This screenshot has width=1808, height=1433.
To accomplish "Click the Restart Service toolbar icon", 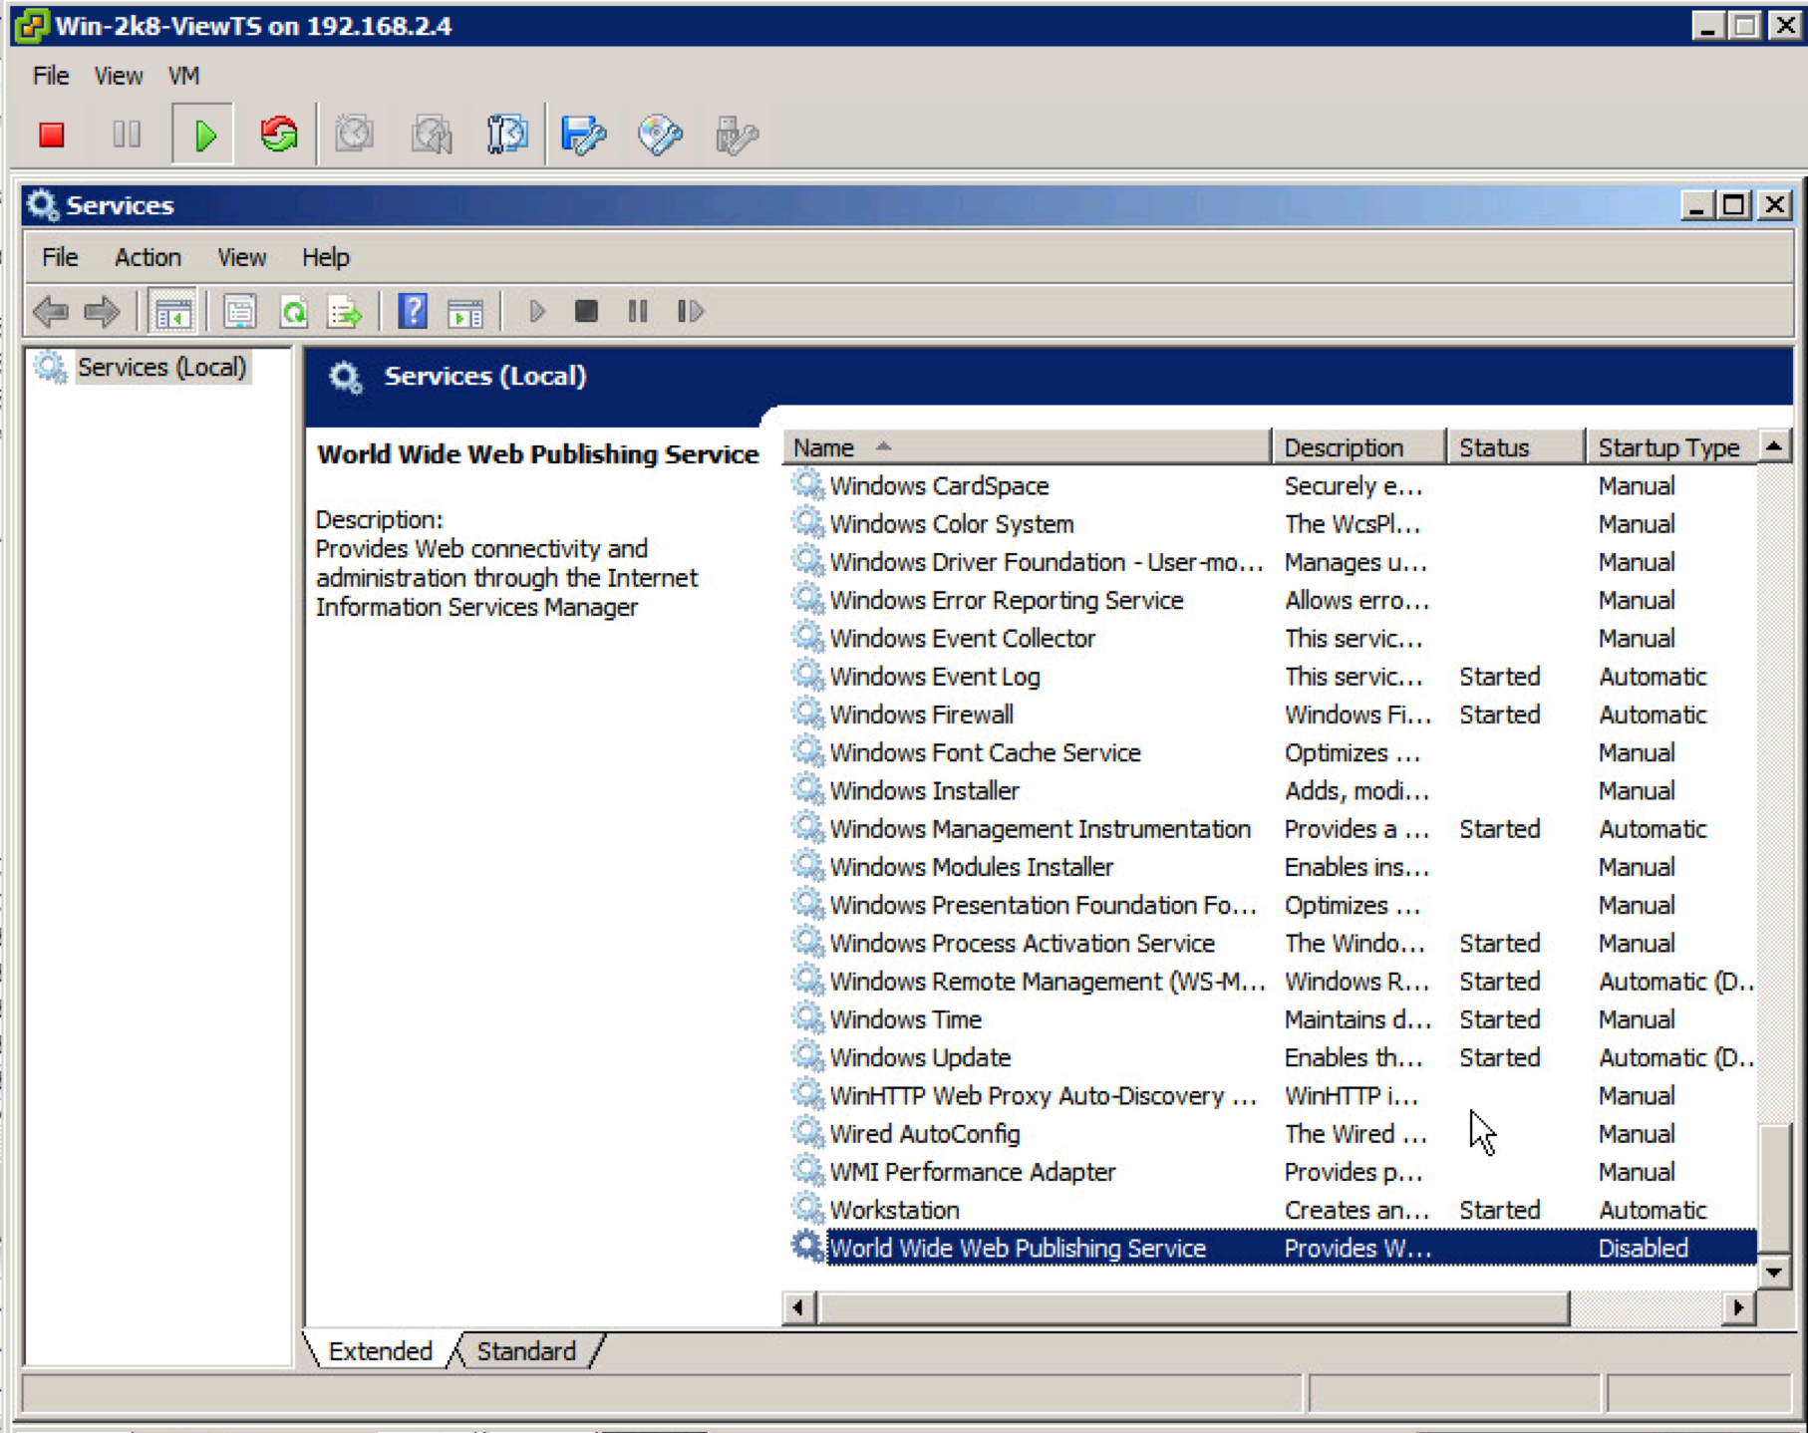I will (x=690, y=312).
